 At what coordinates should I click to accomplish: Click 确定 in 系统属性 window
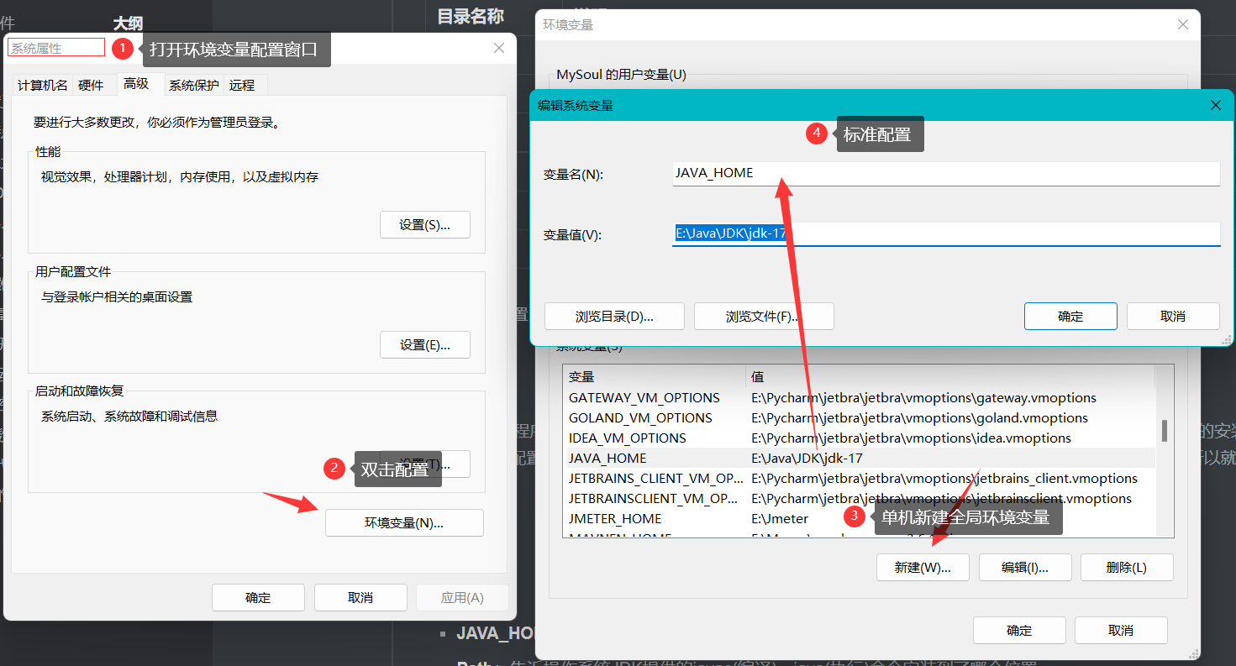click(258, 598)
